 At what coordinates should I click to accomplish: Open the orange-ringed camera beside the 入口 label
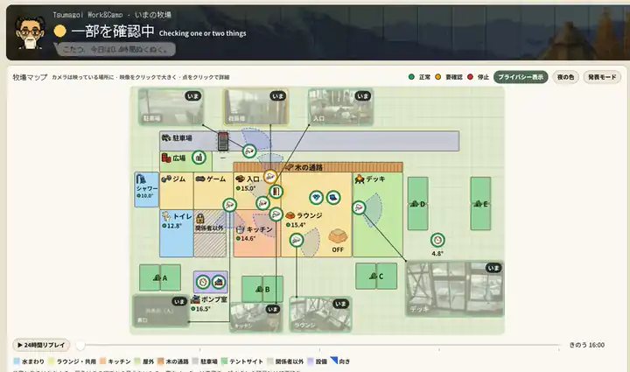(x=270, y=176)
